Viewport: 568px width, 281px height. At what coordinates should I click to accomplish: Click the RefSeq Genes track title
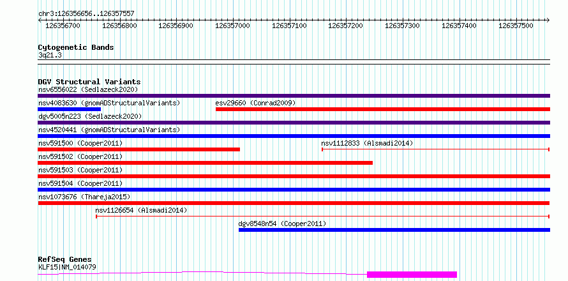pyautogui.click(x=65, y=259)
